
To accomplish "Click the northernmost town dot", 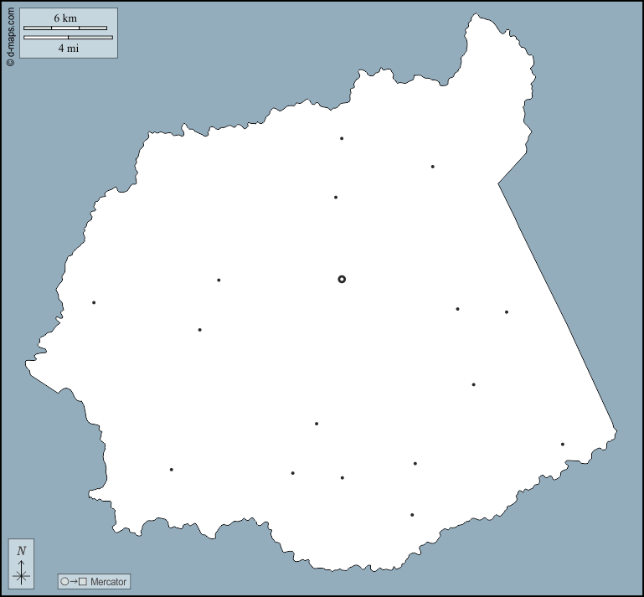I will coord(342,138).
